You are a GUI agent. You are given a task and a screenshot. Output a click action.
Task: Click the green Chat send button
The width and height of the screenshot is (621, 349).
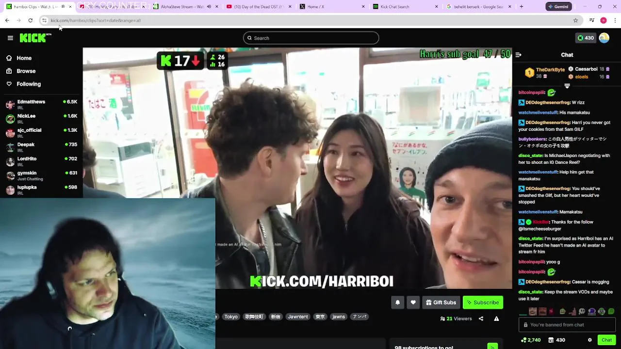point(606,340)
